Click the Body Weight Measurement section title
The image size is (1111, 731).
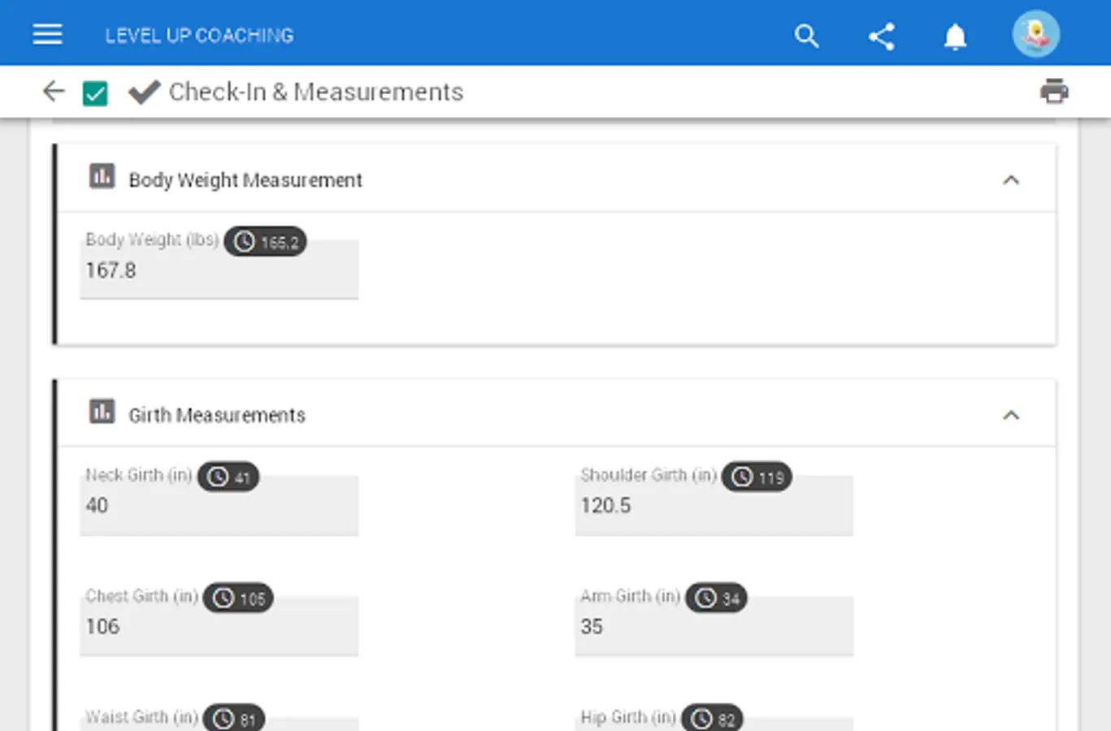(245, 180)
